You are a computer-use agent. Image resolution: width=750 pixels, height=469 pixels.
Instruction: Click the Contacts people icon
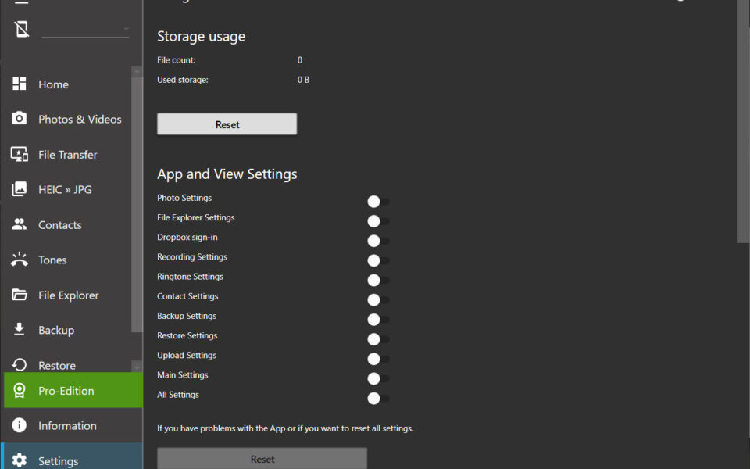(19, 224)
